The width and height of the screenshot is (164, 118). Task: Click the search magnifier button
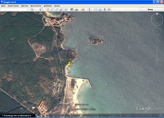coord(32,10)
